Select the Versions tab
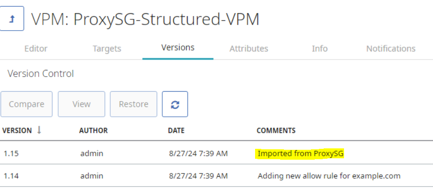Viewport: 433px width, 189px height. pyautogui.click(x=178, y=48)
